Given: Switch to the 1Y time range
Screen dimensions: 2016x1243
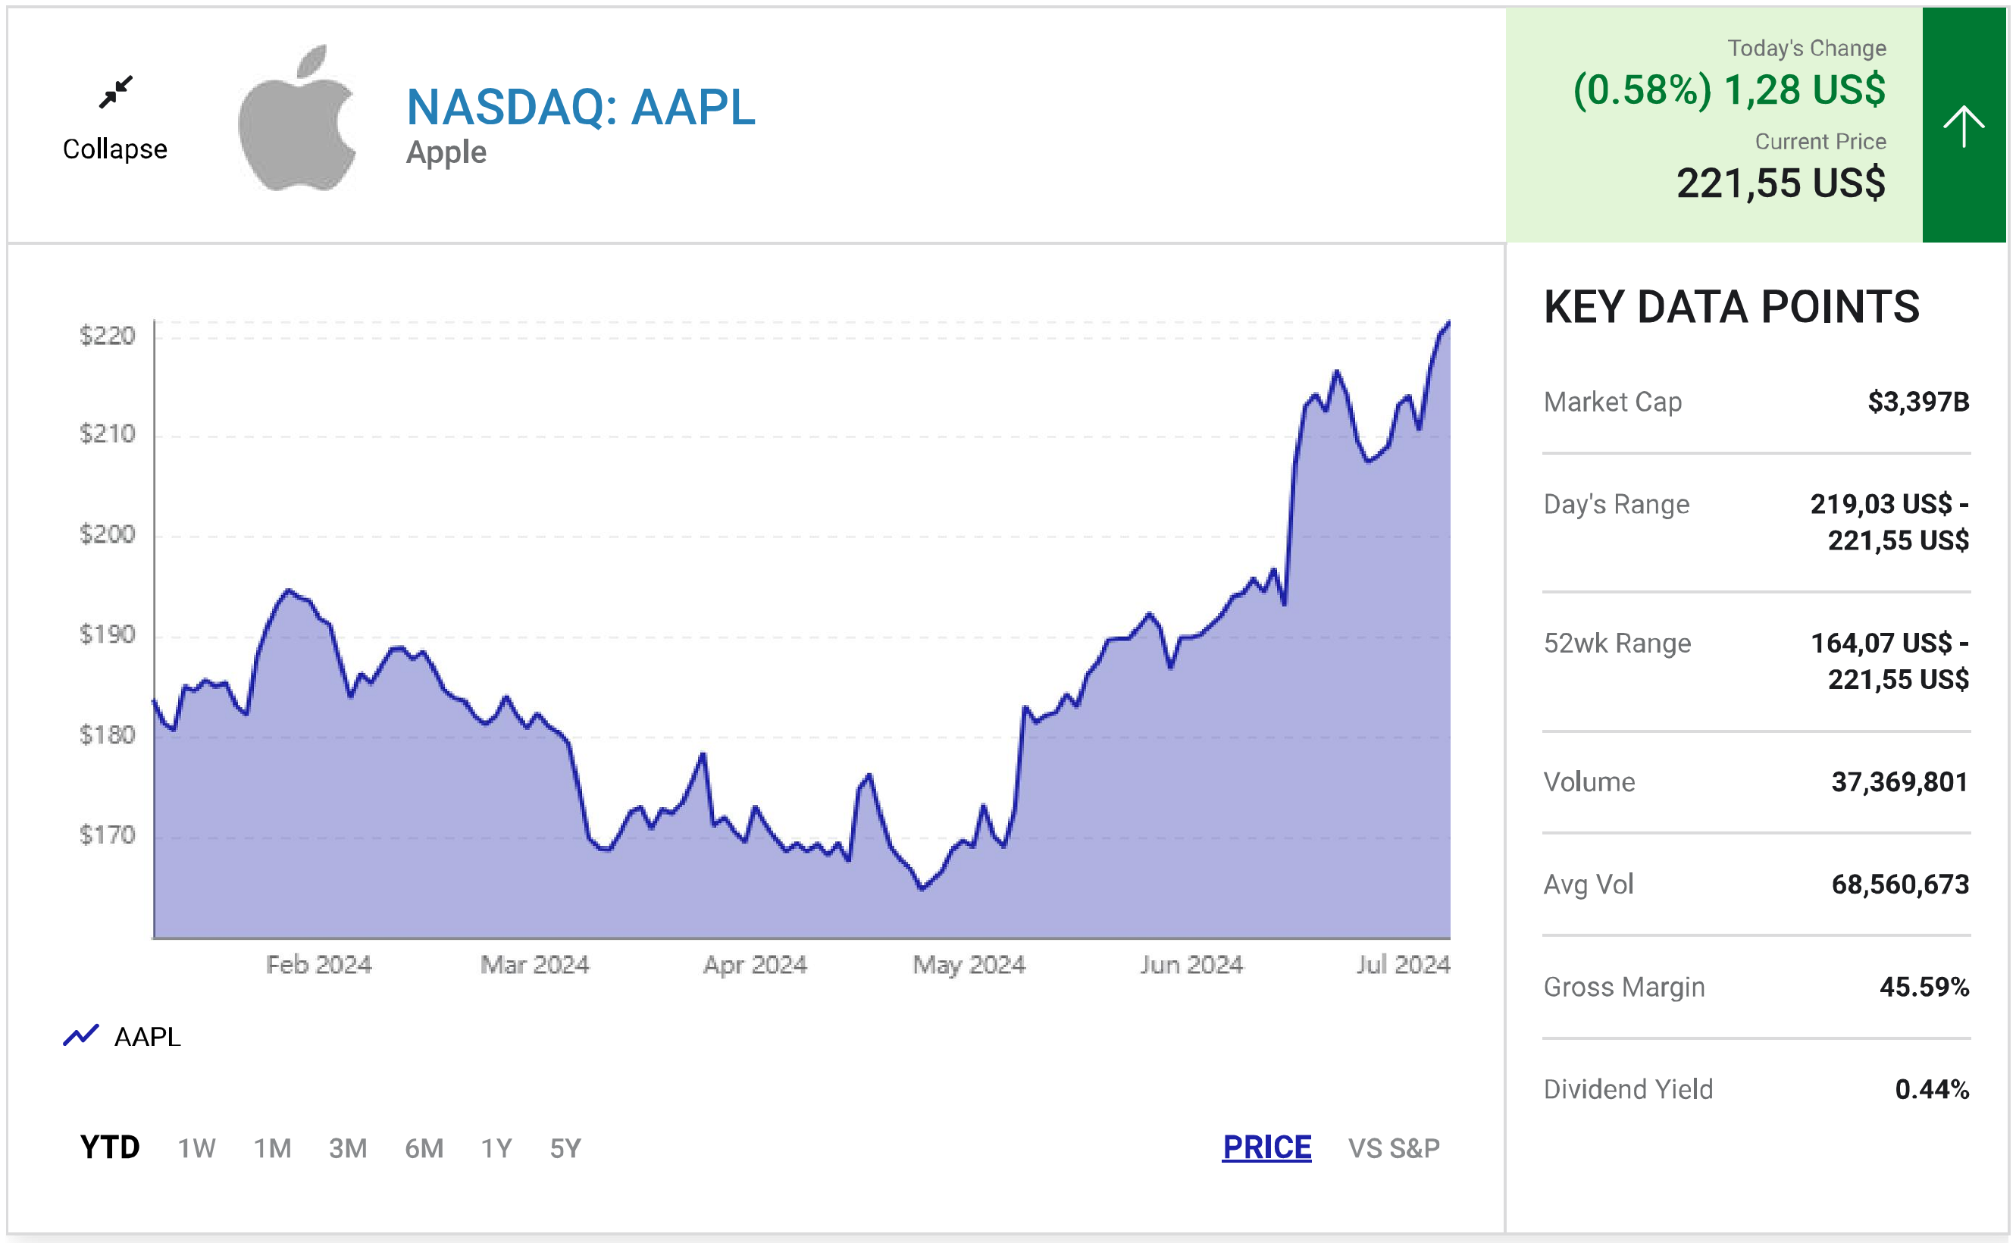Looking at the screenshot, I should coord(496,1148).
